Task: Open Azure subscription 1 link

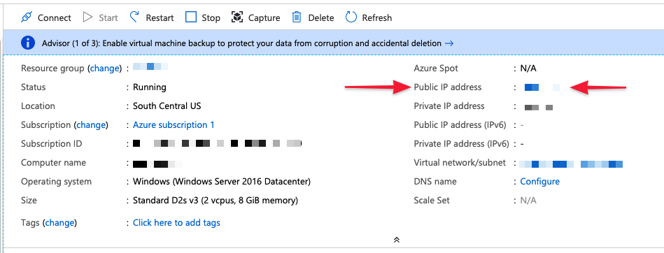Action: [174, 125]
